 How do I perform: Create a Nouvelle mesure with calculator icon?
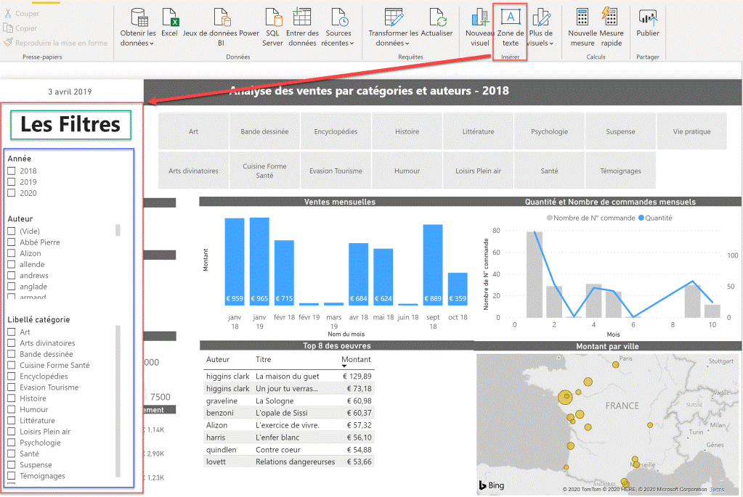point(582,17)
